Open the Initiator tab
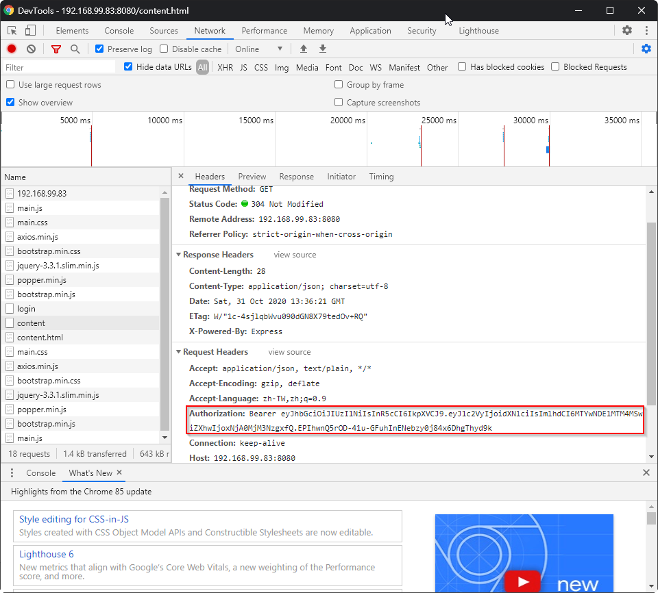Screen dimensions: 658x593 point(341,177)
